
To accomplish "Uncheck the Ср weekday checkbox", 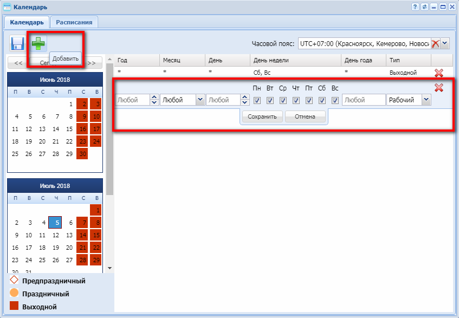I will click(x=283, y=100).
